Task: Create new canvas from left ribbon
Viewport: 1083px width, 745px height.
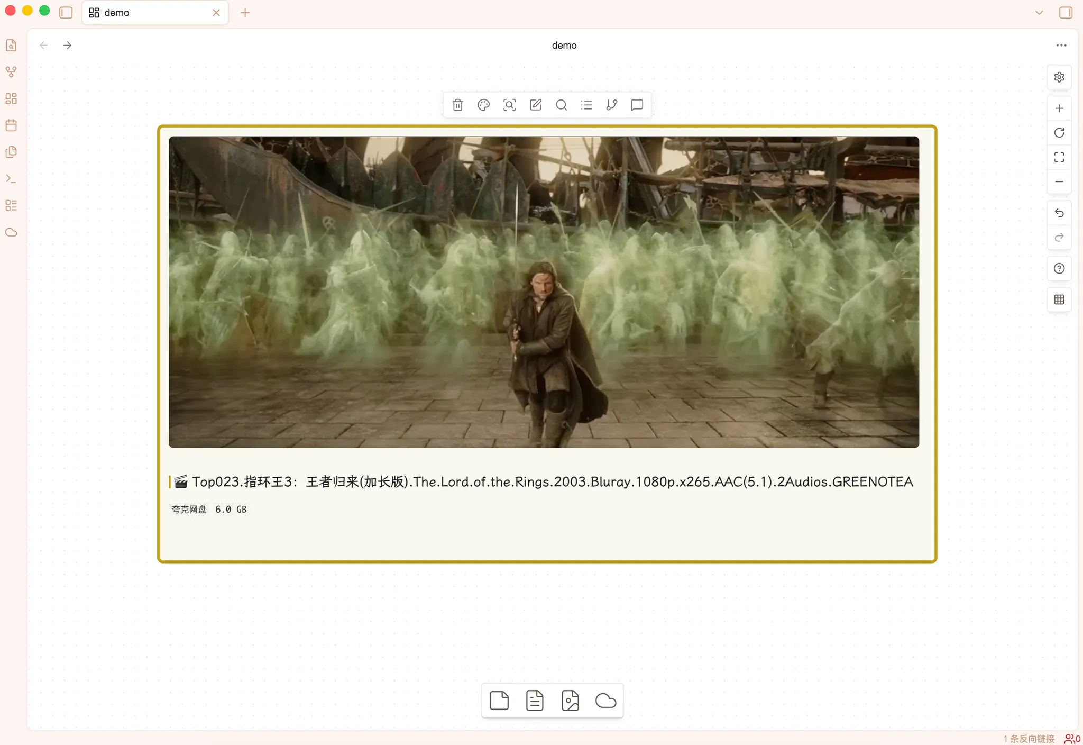Action: point(11,98)
